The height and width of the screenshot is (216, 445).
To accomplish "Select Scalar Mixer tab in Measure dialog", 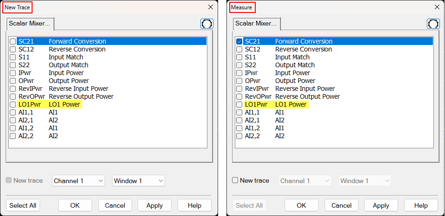I will [257, 24].
